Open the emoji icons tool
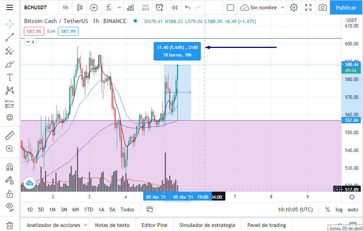 pos(10,117)
